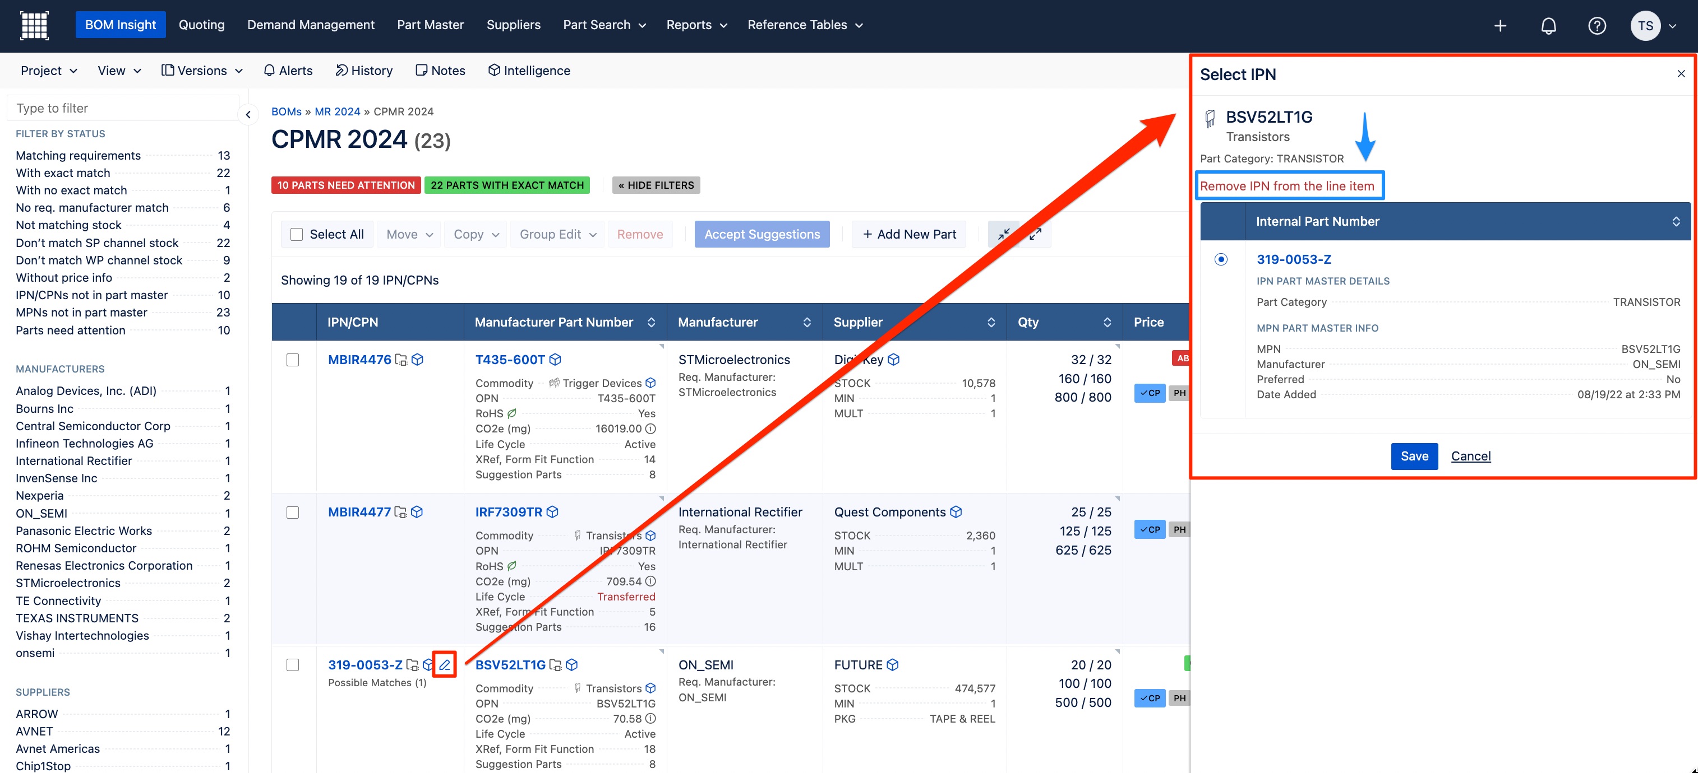The image size is (1698, 773).
Task: Click cube icon next to Quest Components
Action: (x=956, y=513)
